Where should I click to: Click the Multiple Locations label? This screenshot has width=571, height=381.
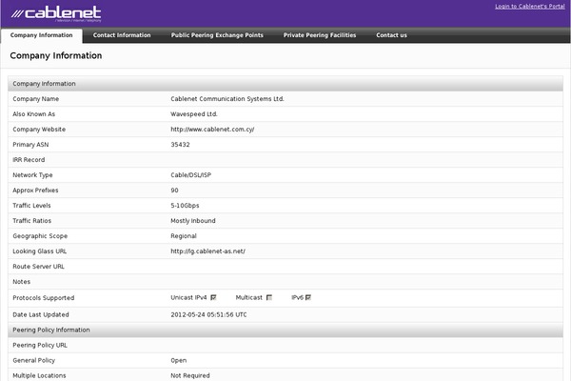[39, 375]
